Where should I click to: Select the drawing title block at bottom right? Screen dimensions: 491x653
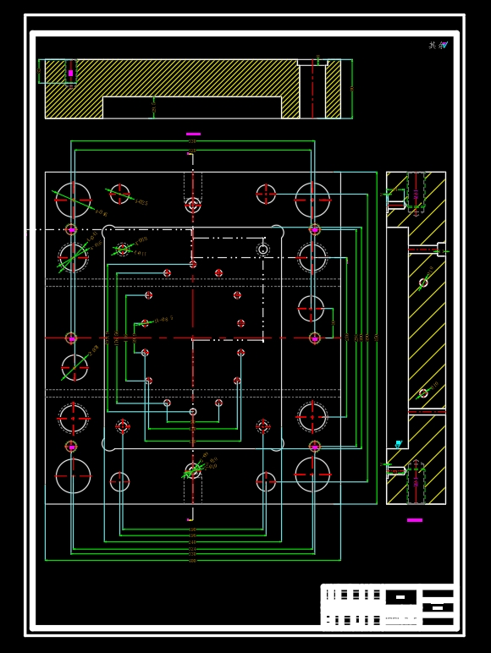pos(387,605)
